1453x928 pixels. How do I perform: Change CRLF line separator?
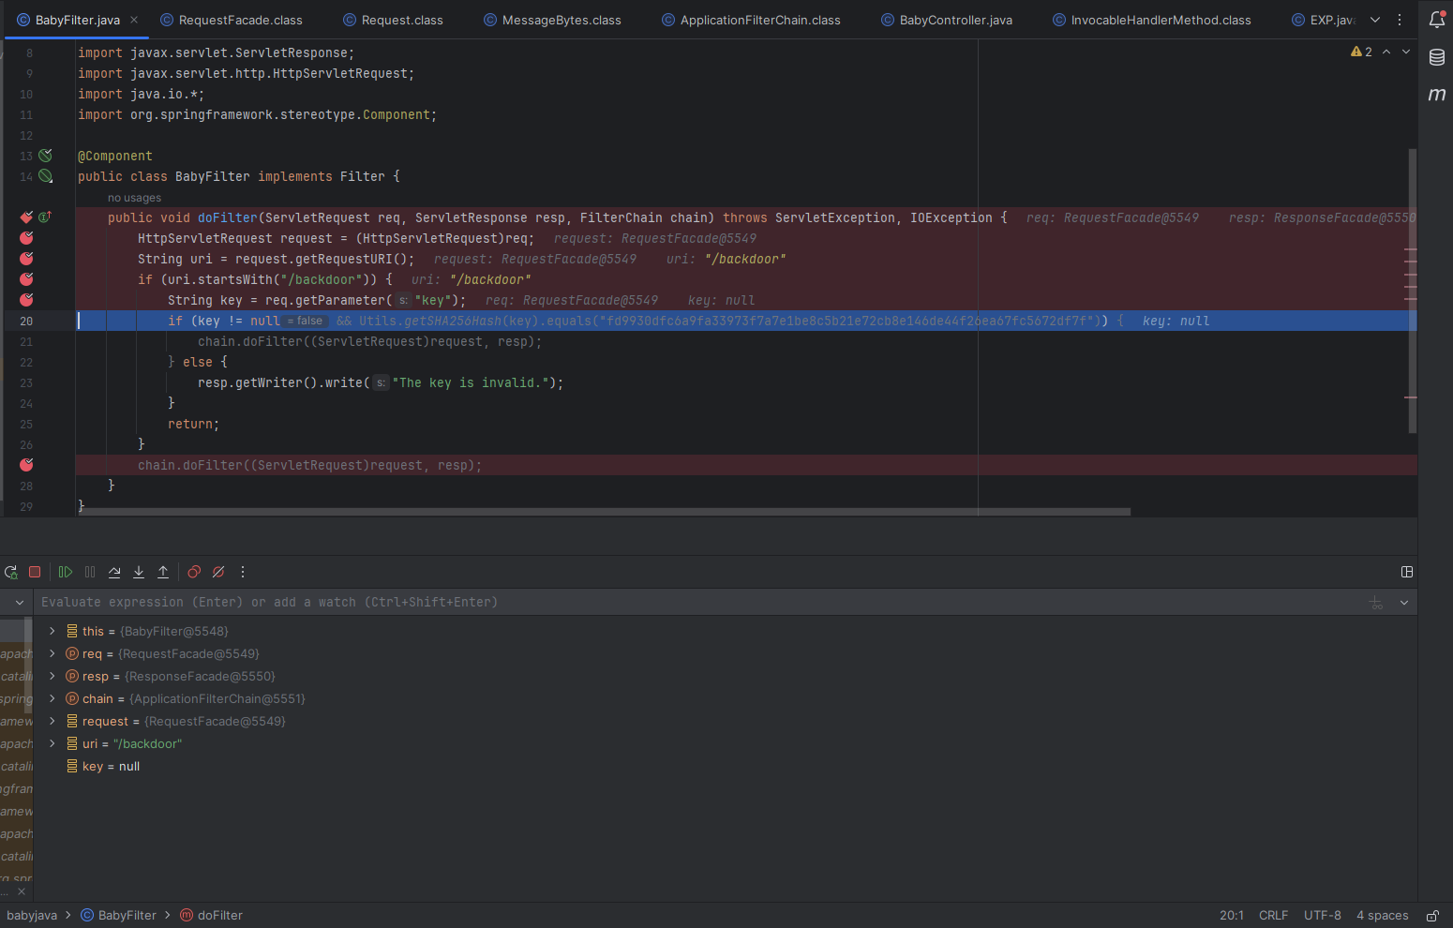(x=1273, y=915)
